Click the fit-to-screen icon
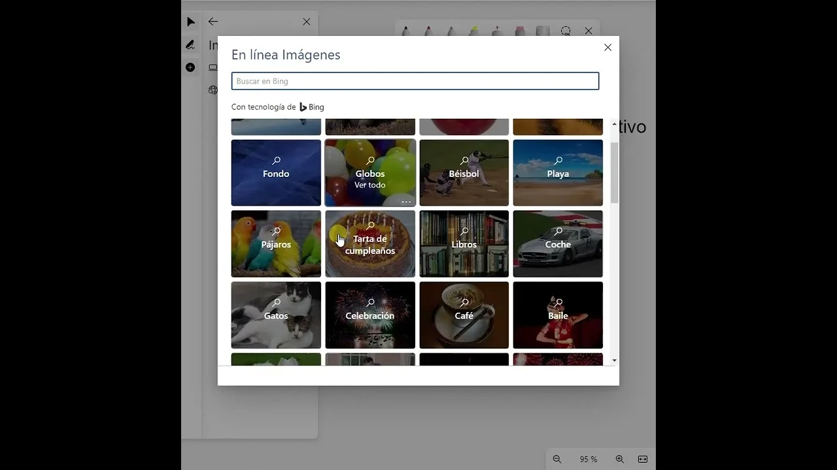Screen dimensions: 837x470 coord(643,459)
